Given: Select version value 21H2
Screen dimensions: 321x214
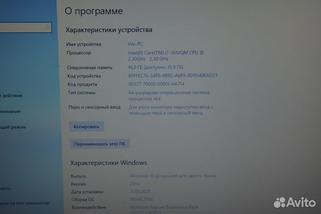Looking at the screenshot, I should point(135,184).
